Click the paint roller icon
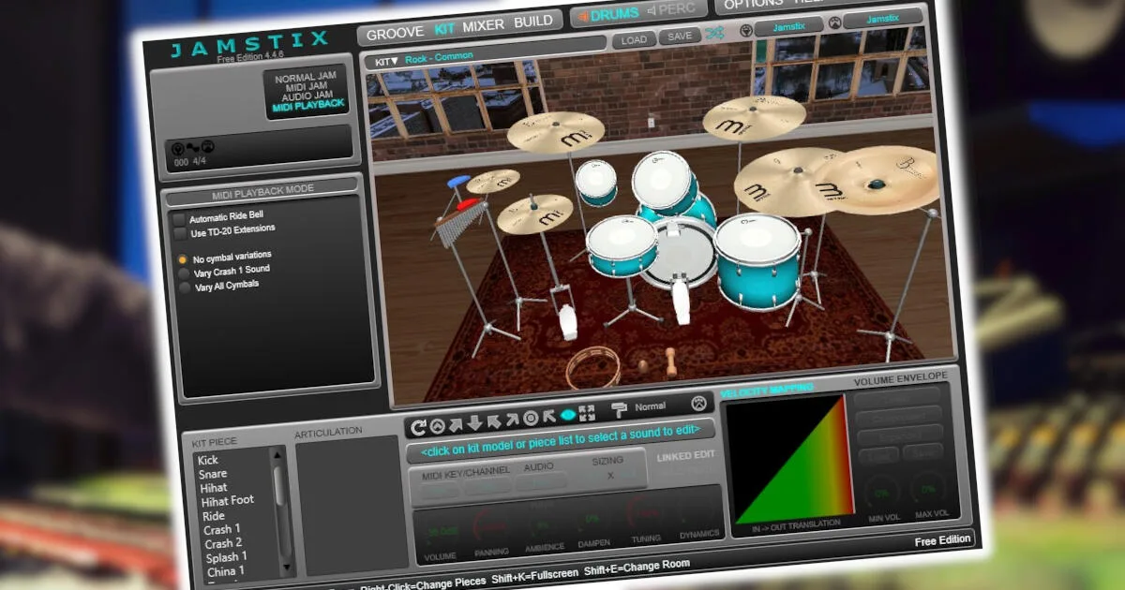Image resolution: width=1125 pixels, height=590 pixels. coord(620,409)
